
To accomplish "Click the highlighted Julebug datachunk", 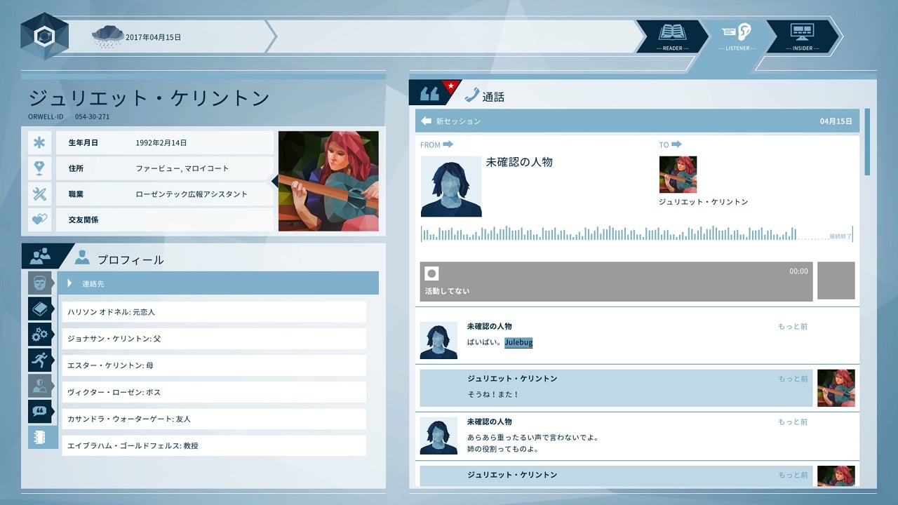I will pos(518,342).
